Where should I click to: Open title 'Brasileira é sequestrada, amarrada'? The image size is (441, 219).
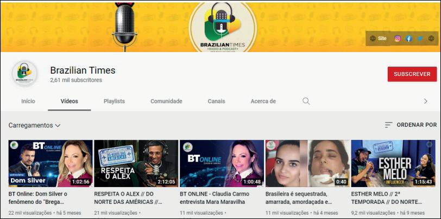[x=299, y=198]
